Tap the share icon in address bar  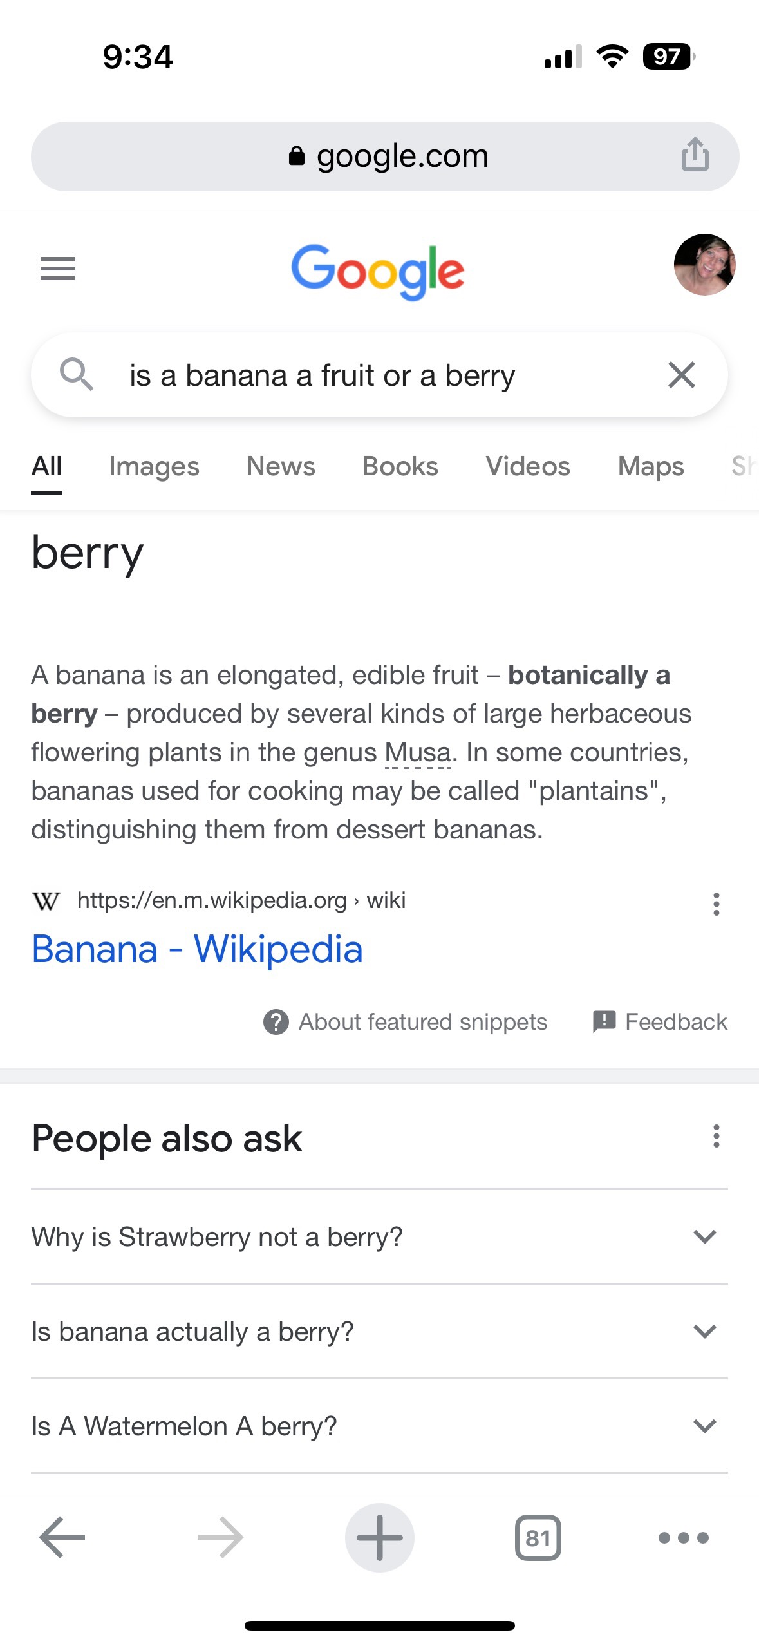(x=695, y=155)
